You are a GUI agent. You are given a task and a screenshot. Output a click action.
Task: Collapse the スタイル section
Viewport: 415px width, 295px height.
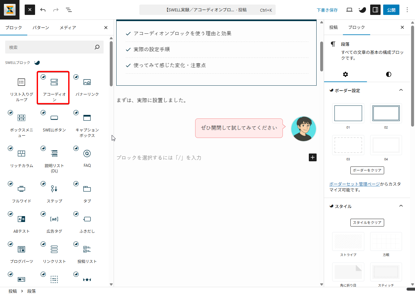pyautogui.click(x=401, y=206)
